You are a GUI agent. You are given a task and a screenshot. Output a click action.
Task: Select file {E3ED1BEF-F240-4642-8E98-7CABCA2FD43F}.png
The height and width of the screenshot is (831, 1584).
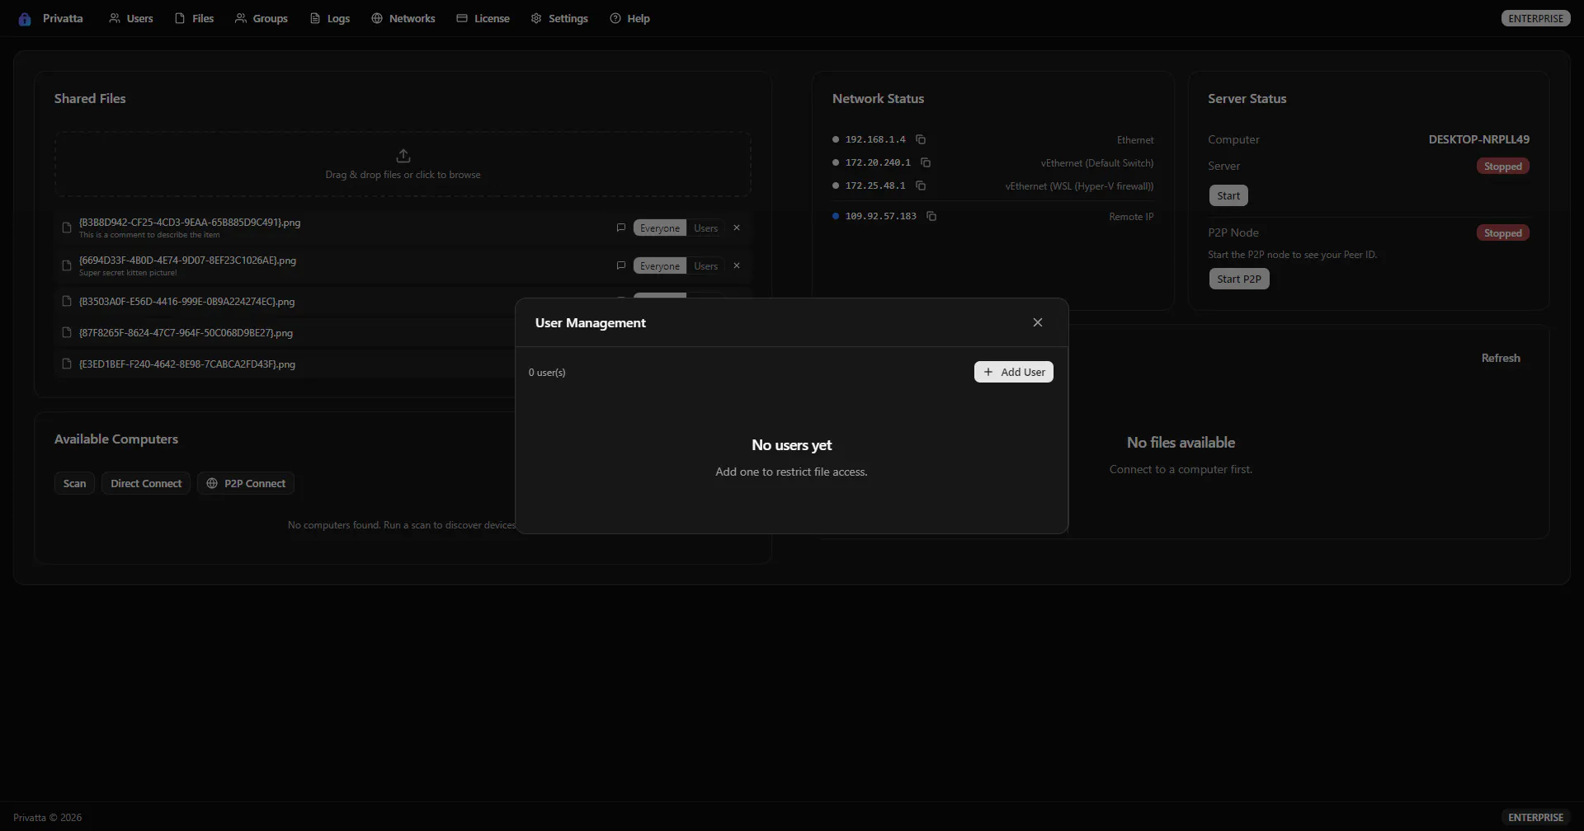(x=186, y=364)
